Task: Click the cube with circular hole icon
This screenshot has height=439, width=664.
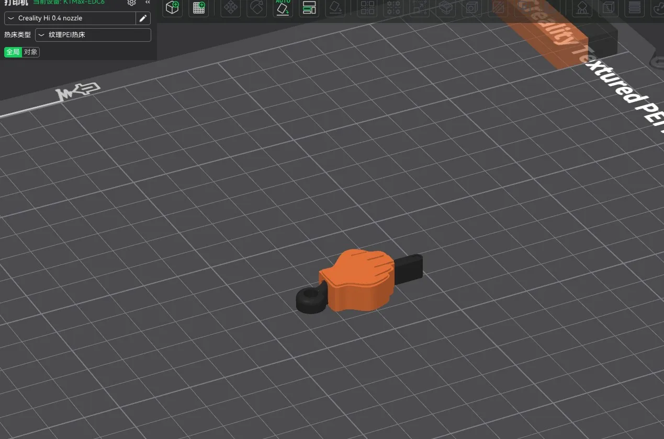Action: [471, 7]
